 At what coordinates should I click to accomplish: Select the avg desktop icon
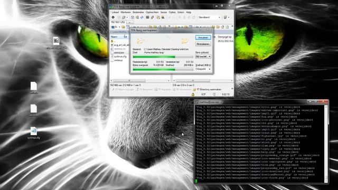click(x=57, y=43)
